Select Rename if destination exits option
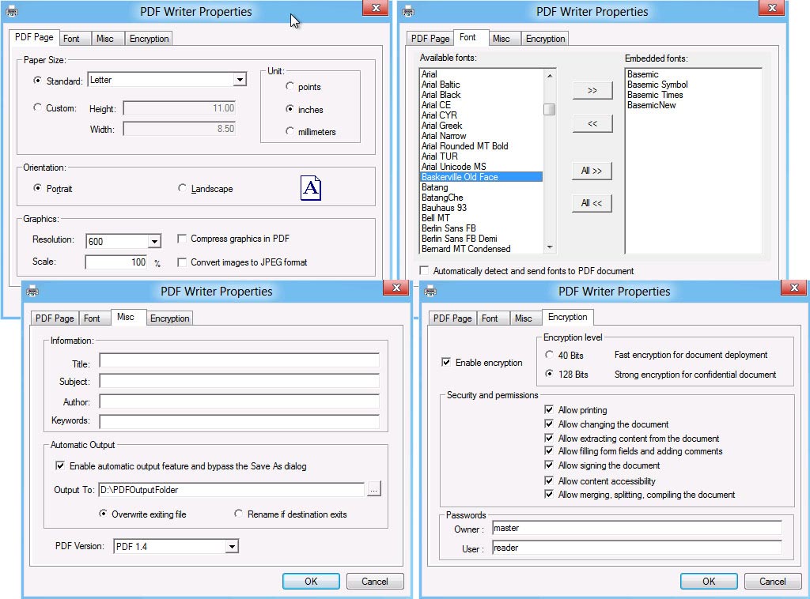Viewport: 810px width, 599px height. click(x=238, y=514)
